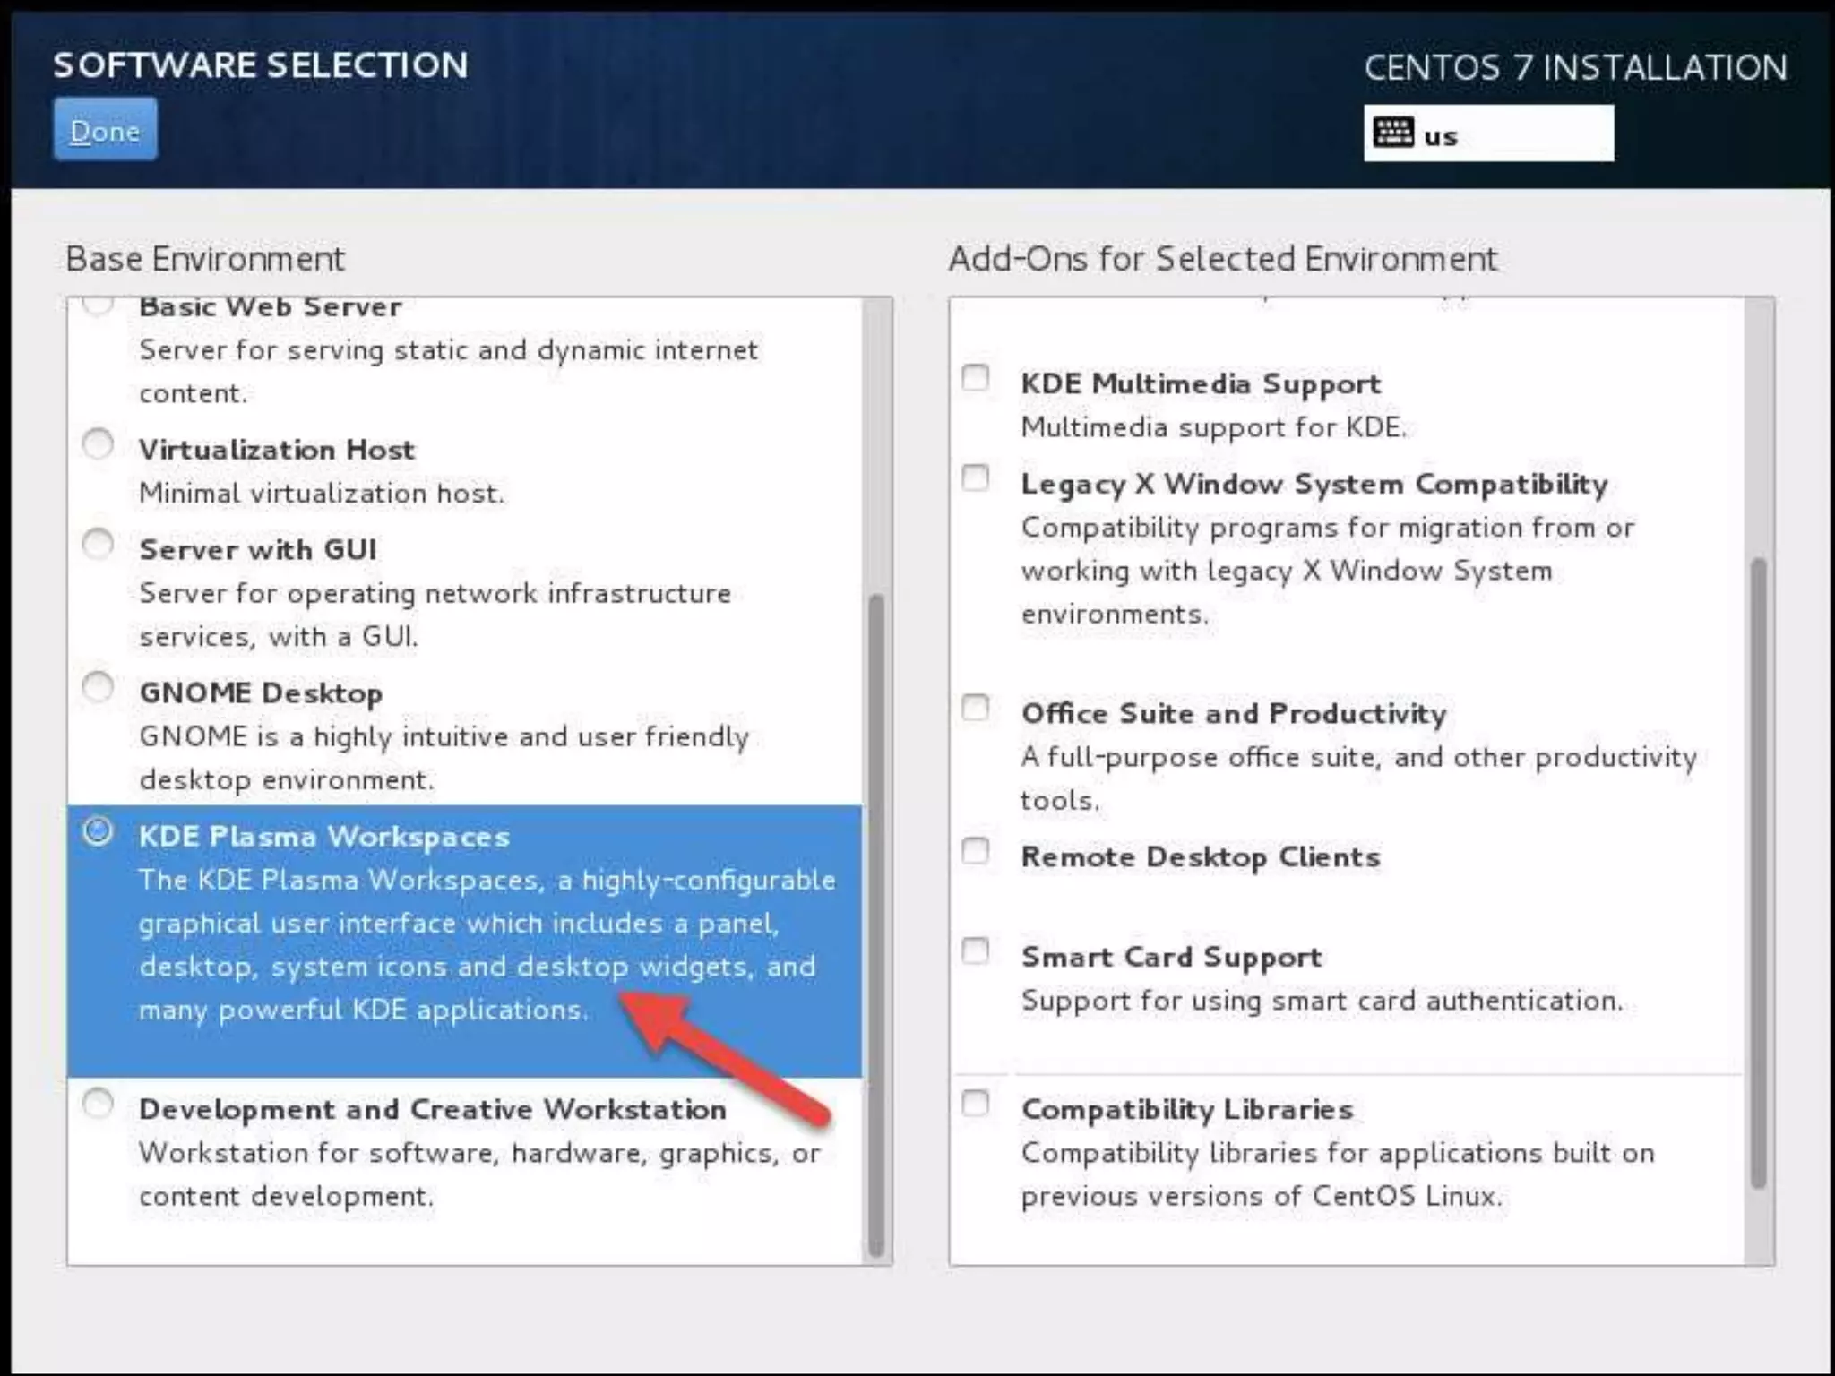The image size is (1835, 1376).
Task: Click the keyboard layout icon
Action: (x=1393, y=133)
